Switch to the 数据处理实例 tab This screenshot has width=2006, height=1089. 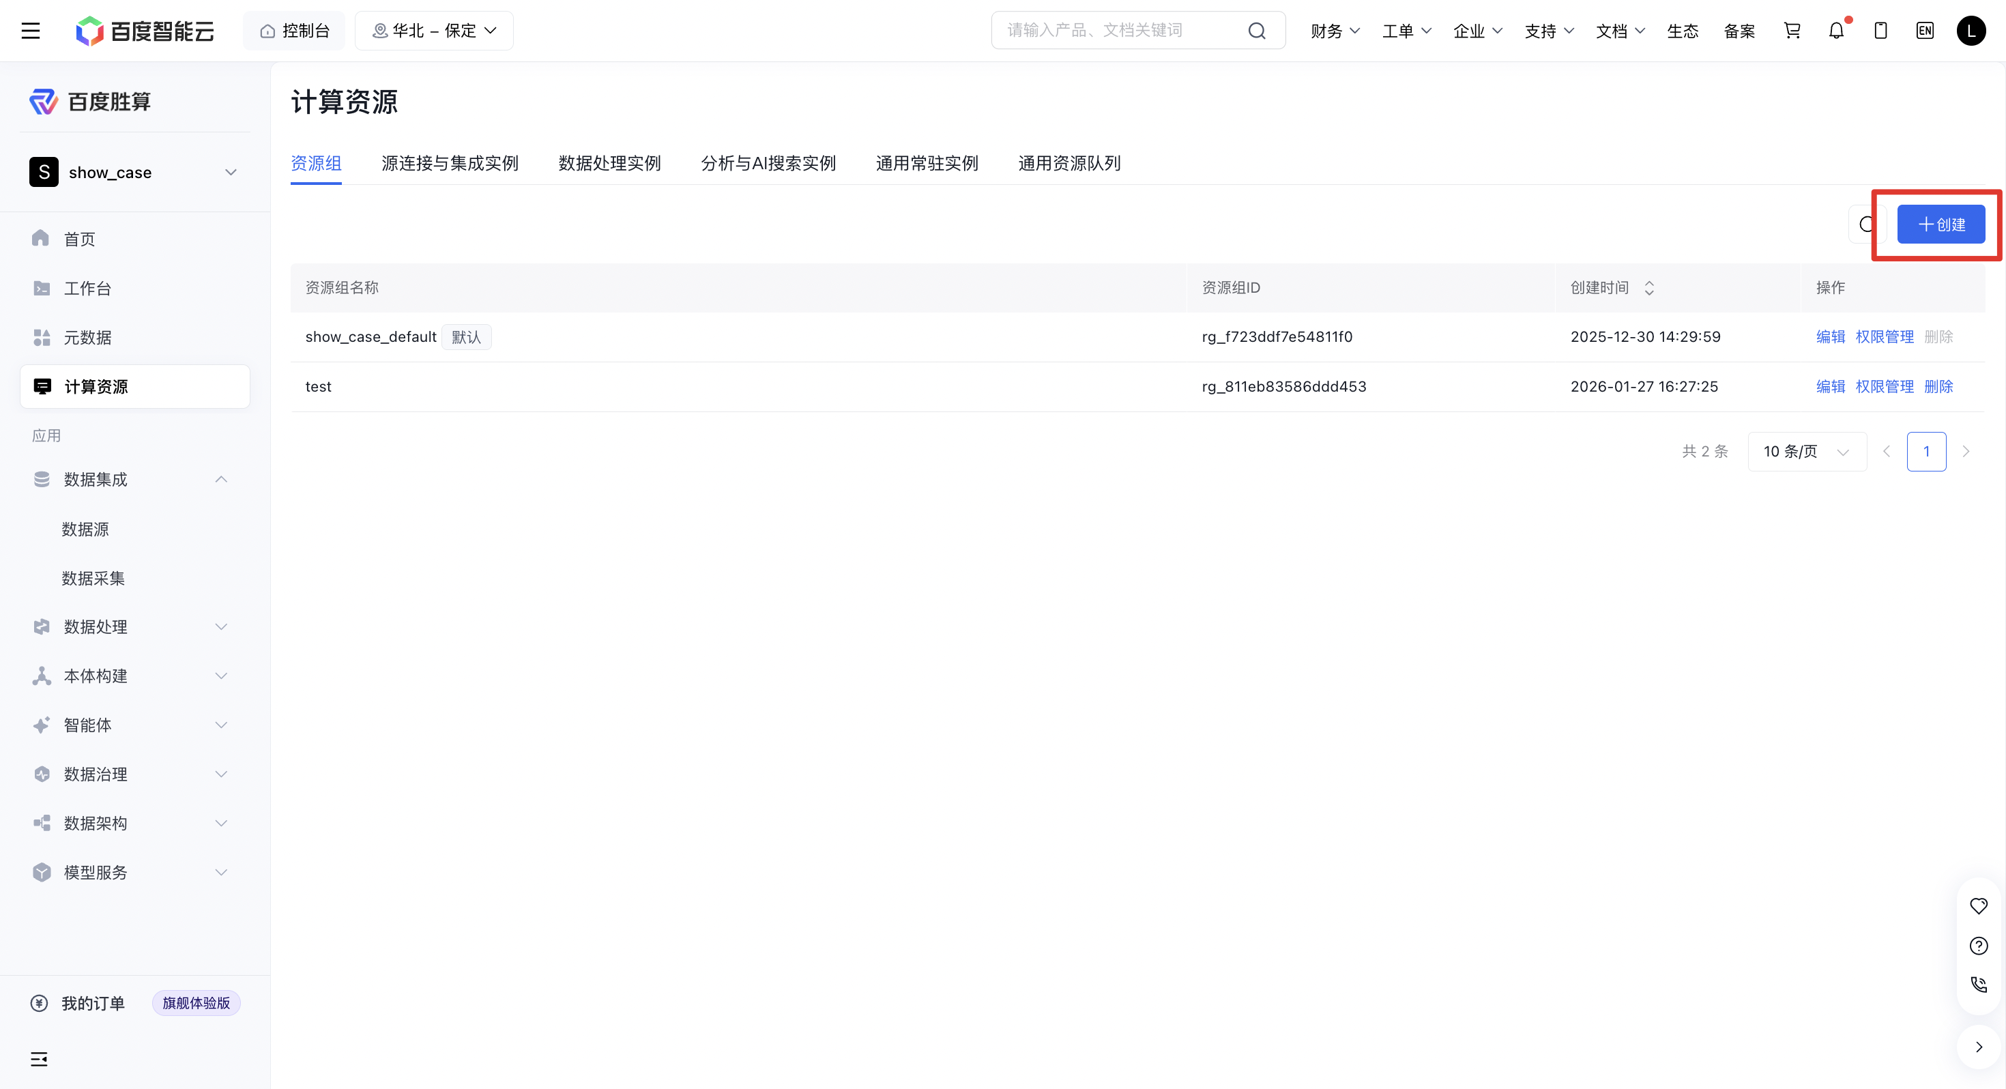point(610,163)
